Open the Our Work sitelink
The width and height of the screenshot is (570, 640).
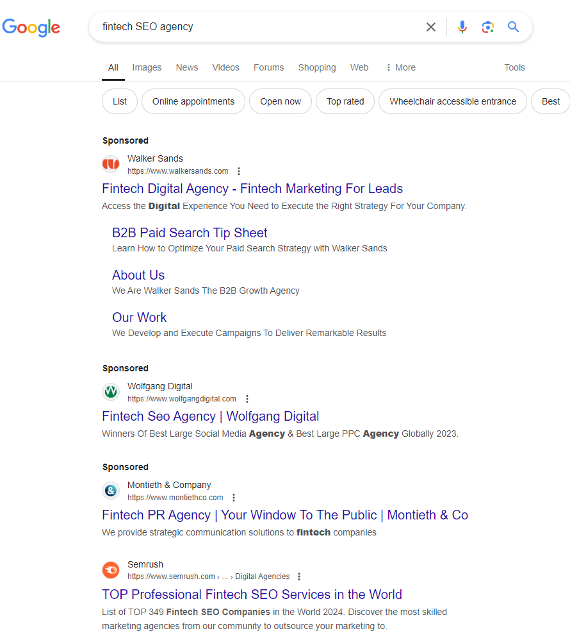(140, 317)
